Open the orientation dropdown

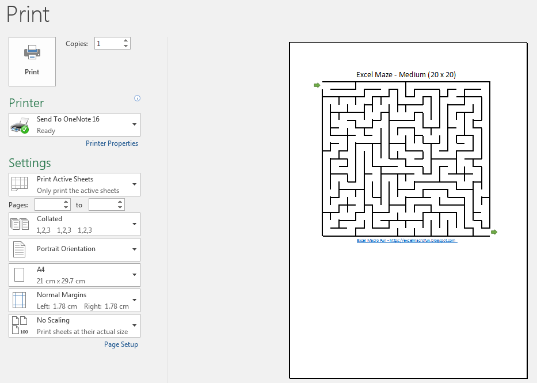(135, 249)
